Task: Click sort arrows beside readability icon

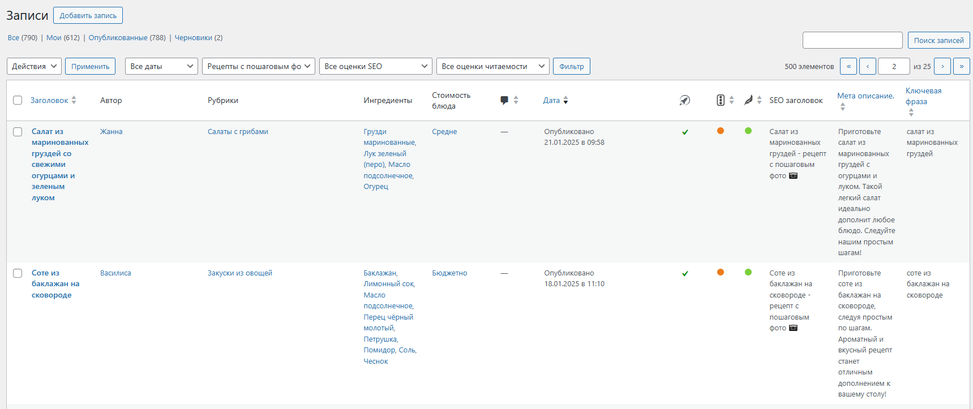Action: tap(759, 100)
